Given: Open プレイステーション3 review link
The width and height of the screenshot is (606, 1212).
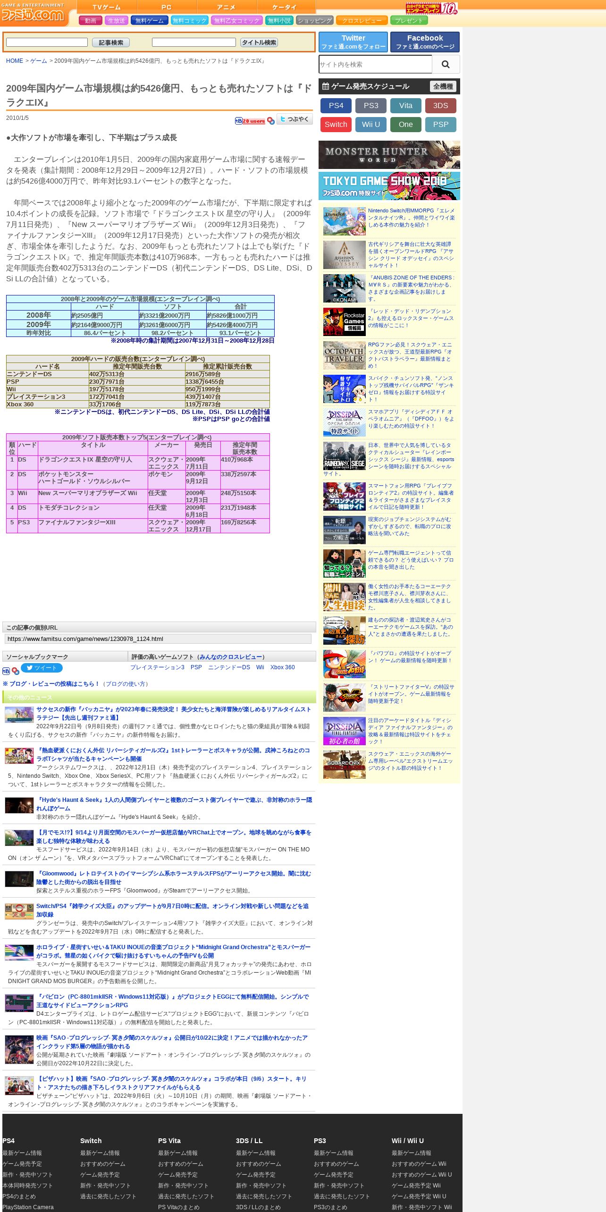Looking at the screenshot, I should pos(157,667).
